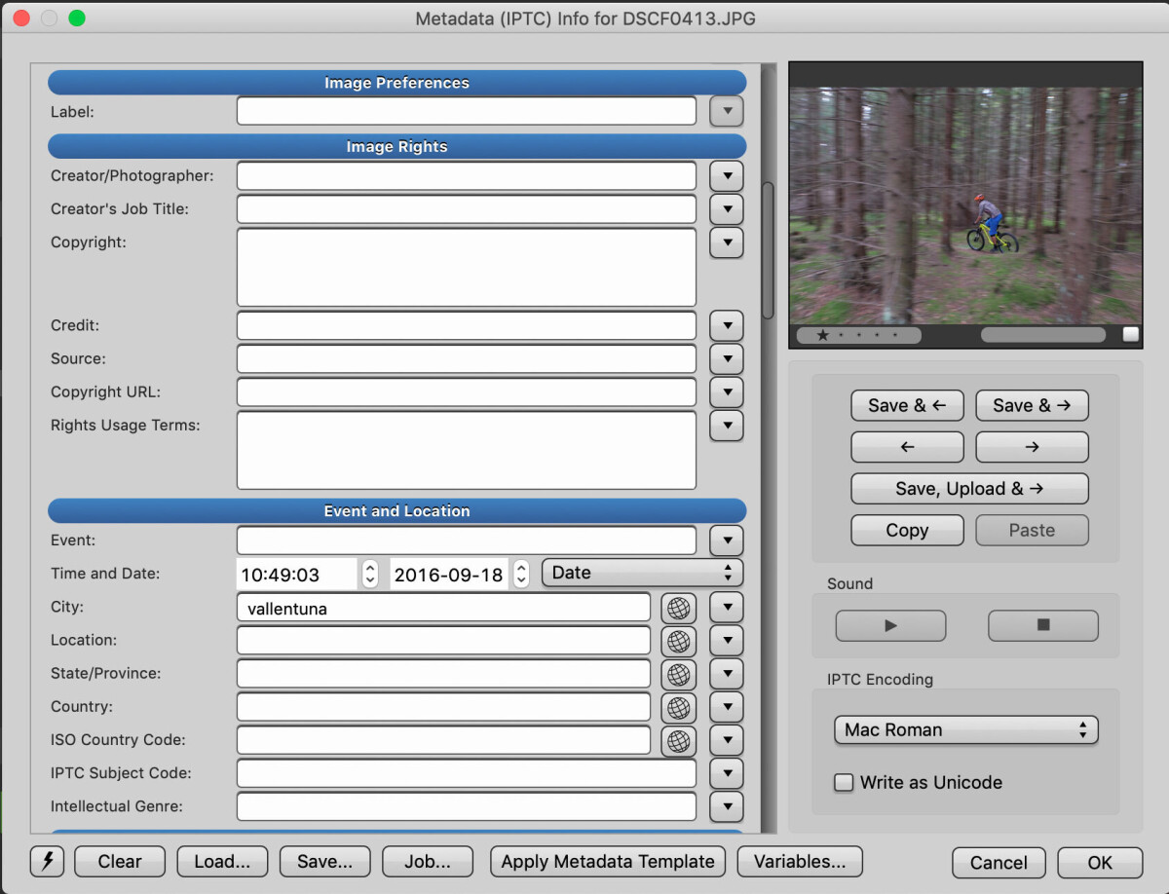The width and height of the screenshot is (1169, 894).
Task: Click the form's vertical scrollbar thumb
Action: click(768, 250)
